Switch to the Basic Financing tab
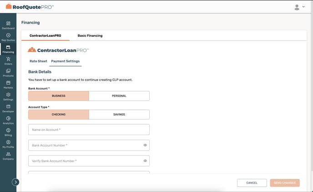 pyautogui.click(x=90, y=35)
